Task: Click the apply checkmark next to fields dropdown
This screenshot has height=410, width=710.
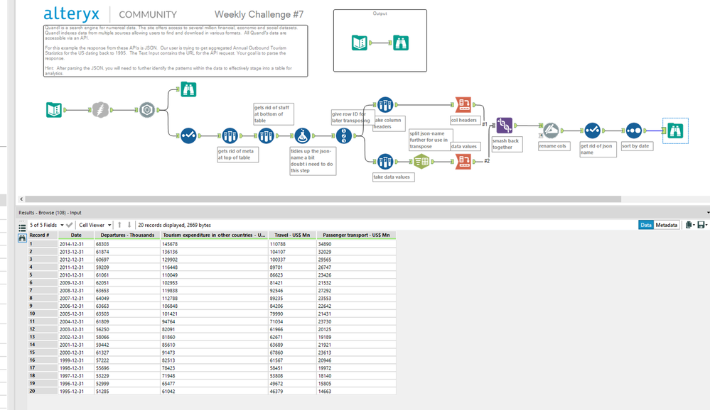Action: pyautogui.click(x=69, y=225)
